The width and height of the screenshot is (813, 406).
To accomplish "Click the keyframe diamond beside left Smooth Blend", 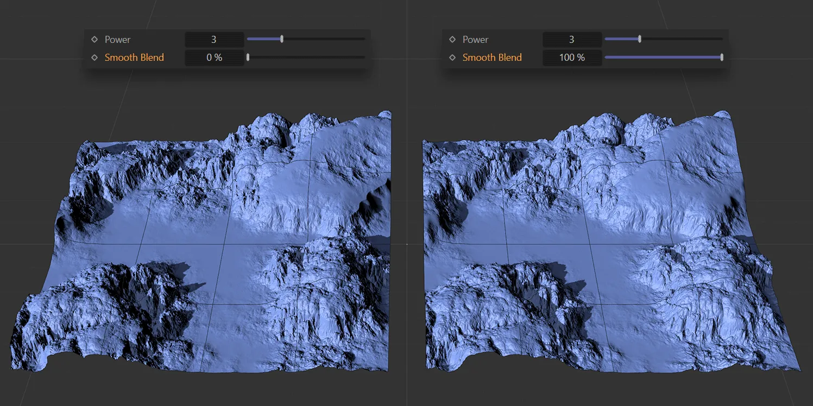I will [94, 57].
